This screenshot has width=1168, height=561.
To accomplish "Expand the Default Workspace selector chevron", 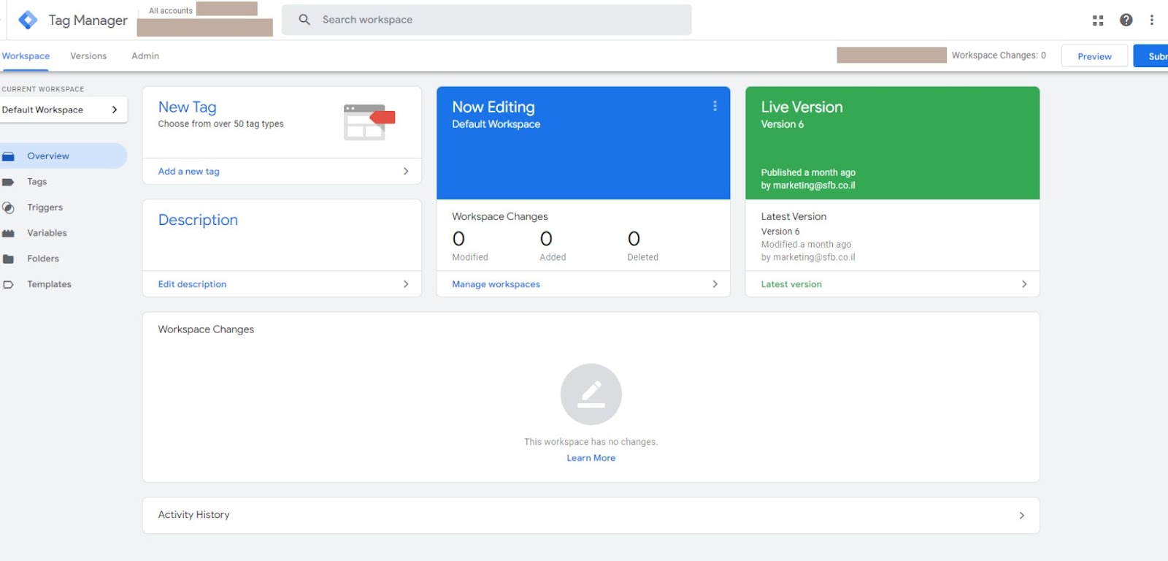I will (x=115, y=110).
